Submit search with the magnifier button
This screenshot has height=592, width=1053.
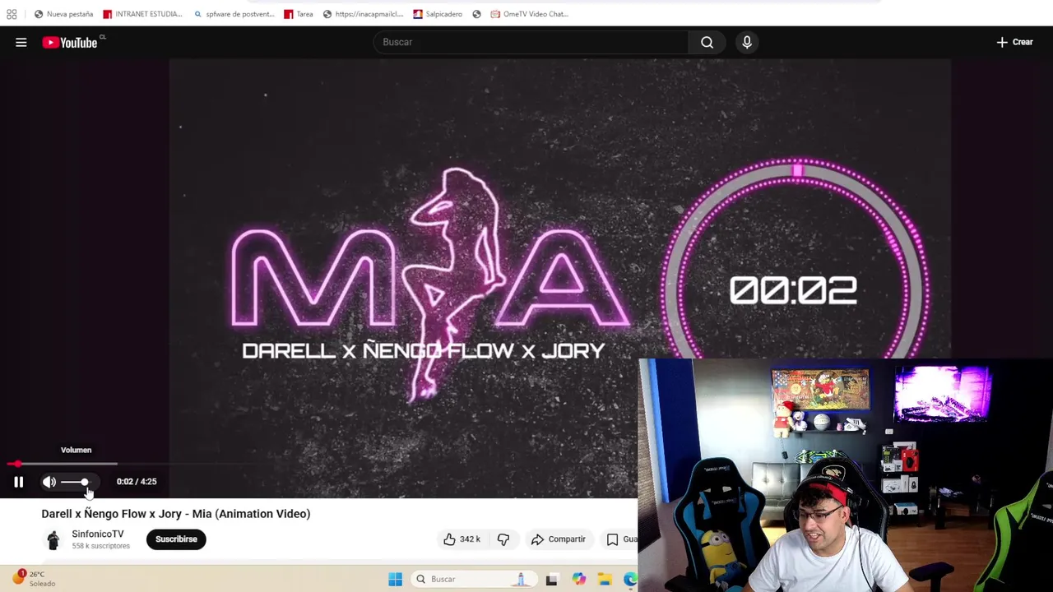pos(707,42)
